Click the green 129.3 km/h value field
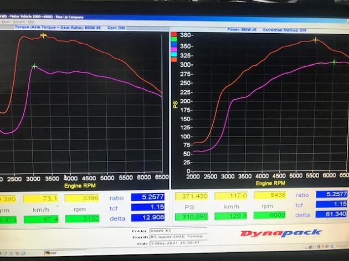The height and width of the screenshot is (261, 349). coord(231,216)
